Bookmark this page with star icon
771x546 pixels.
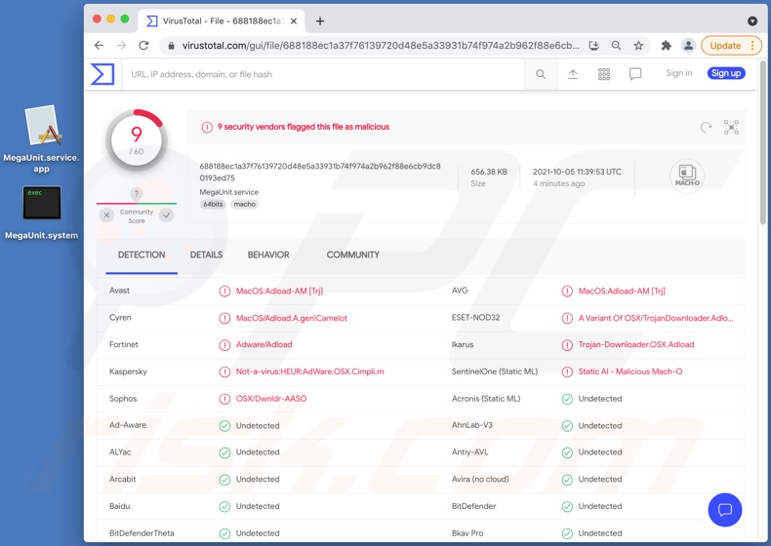[x=638, y=46]
